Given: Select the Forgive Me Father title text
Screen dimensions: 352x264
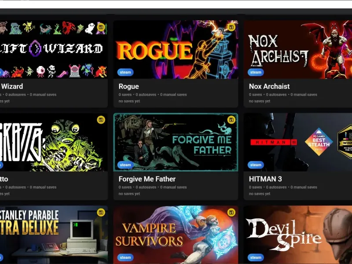Looking at the screenshot, I should (147, 179).
